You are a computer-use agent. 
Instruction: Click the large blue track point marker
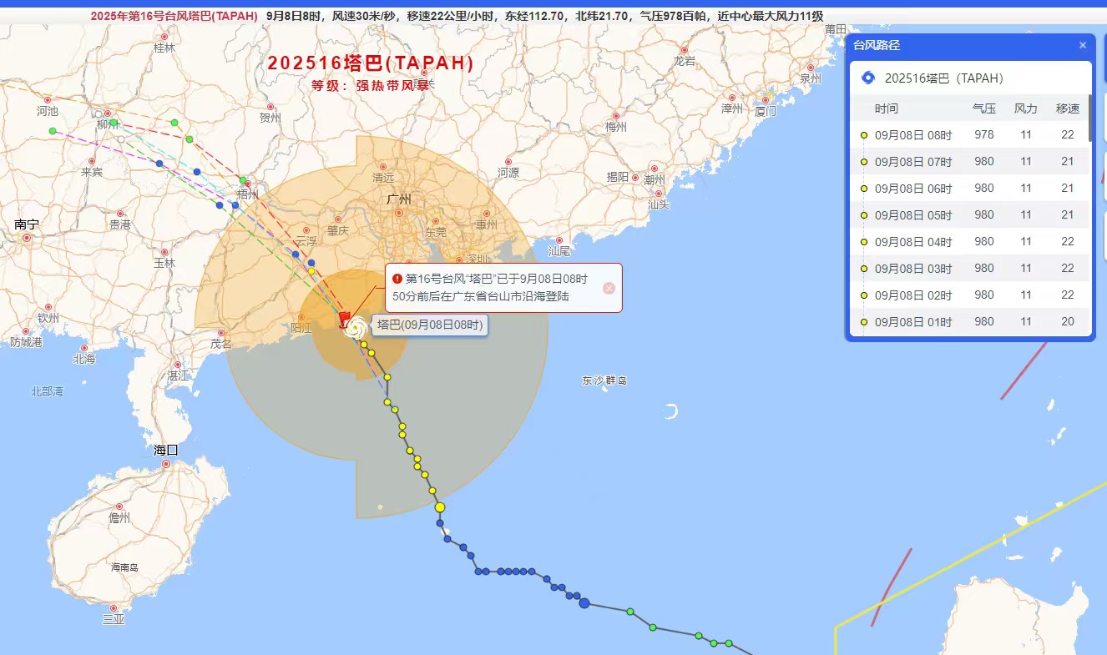[x=584, y=603]
